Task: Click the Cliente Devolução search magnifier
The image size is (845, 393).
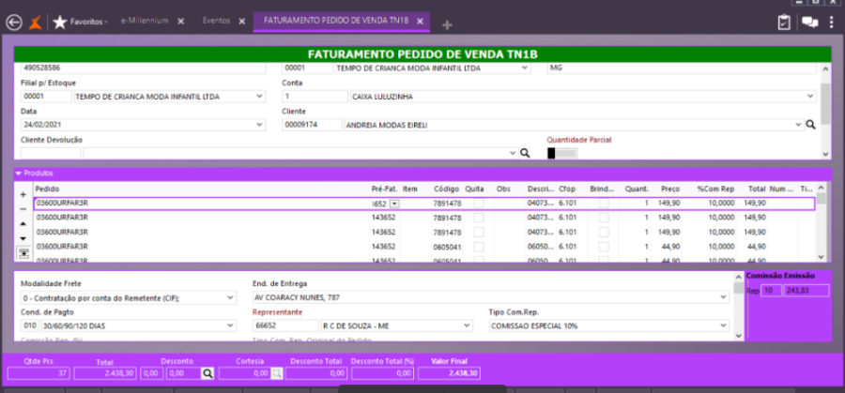Action: (x=525, y=152)
